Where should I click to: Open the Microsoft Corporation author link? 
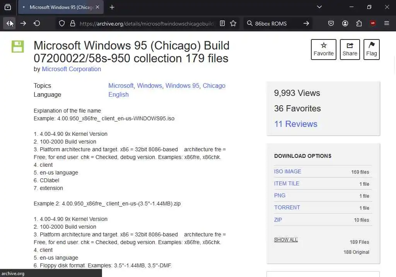coord(71,69)
